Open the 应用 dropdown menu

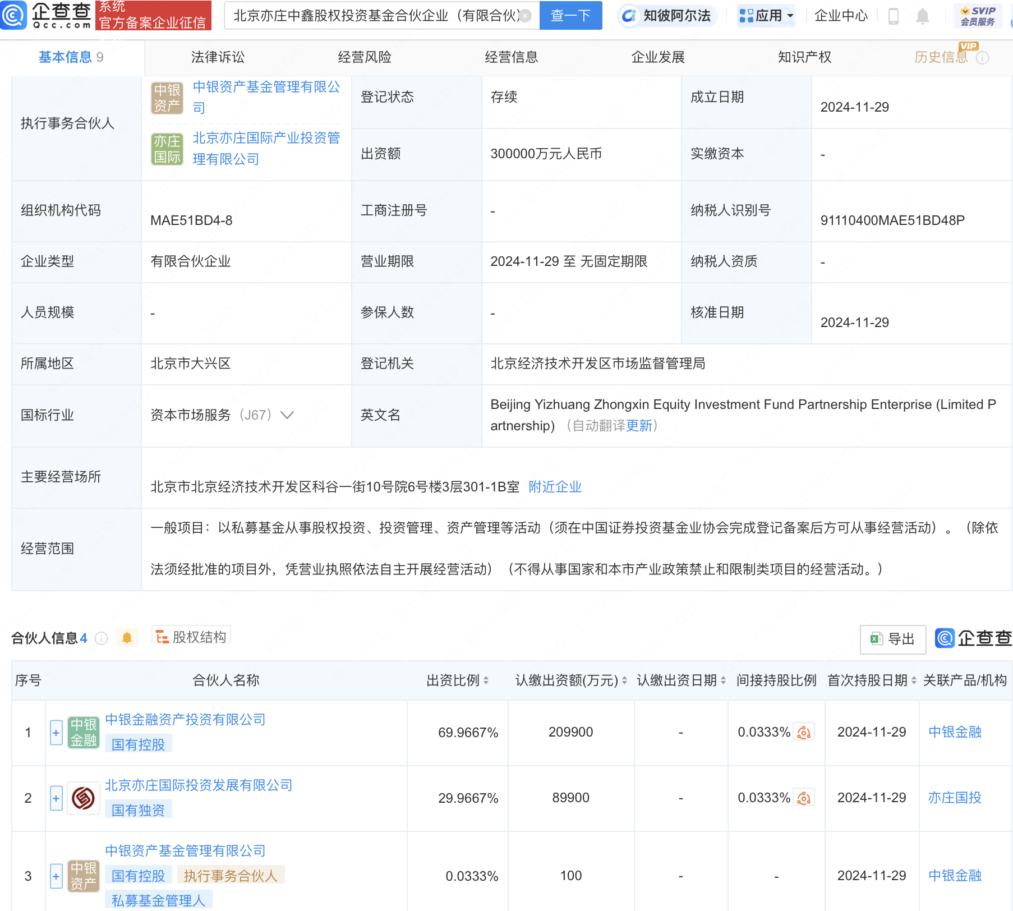pos(766,16)
